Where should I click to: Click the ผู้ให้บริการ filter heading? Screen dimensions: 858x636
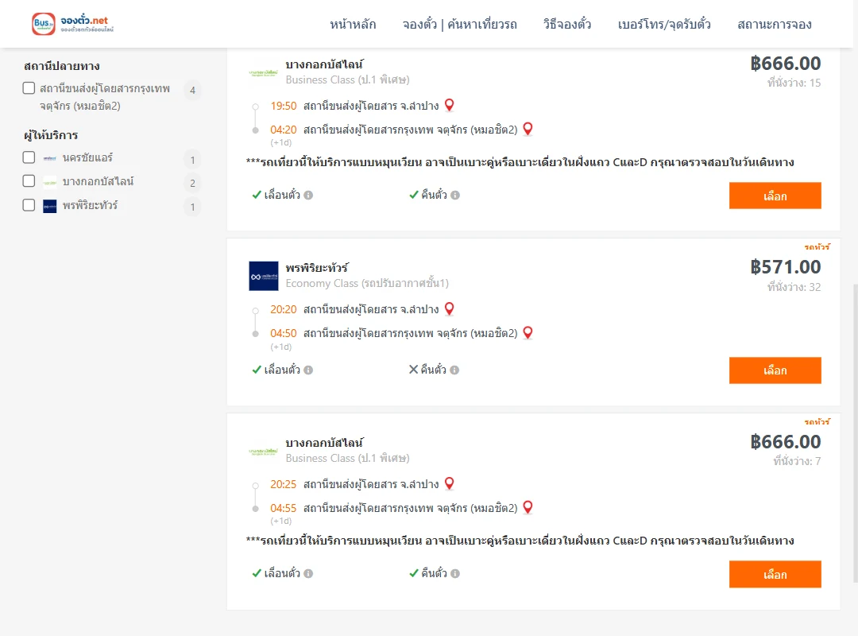51,135
